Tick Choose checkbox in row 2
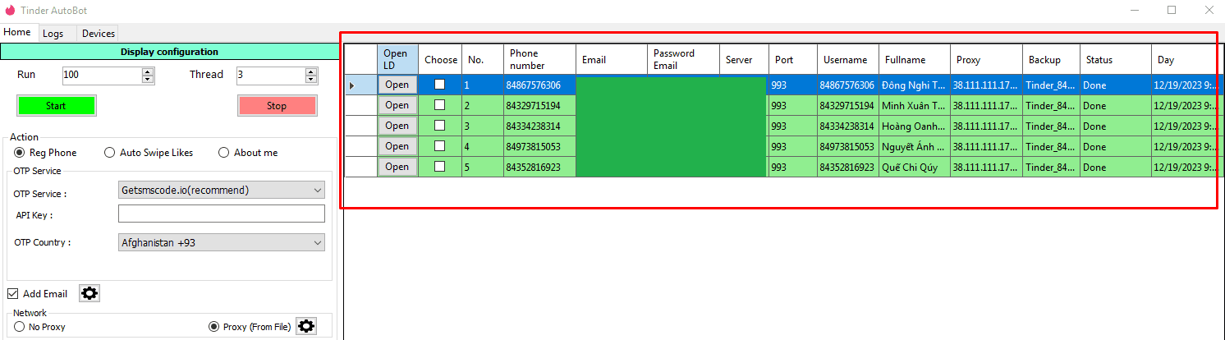 coord(440,105)
